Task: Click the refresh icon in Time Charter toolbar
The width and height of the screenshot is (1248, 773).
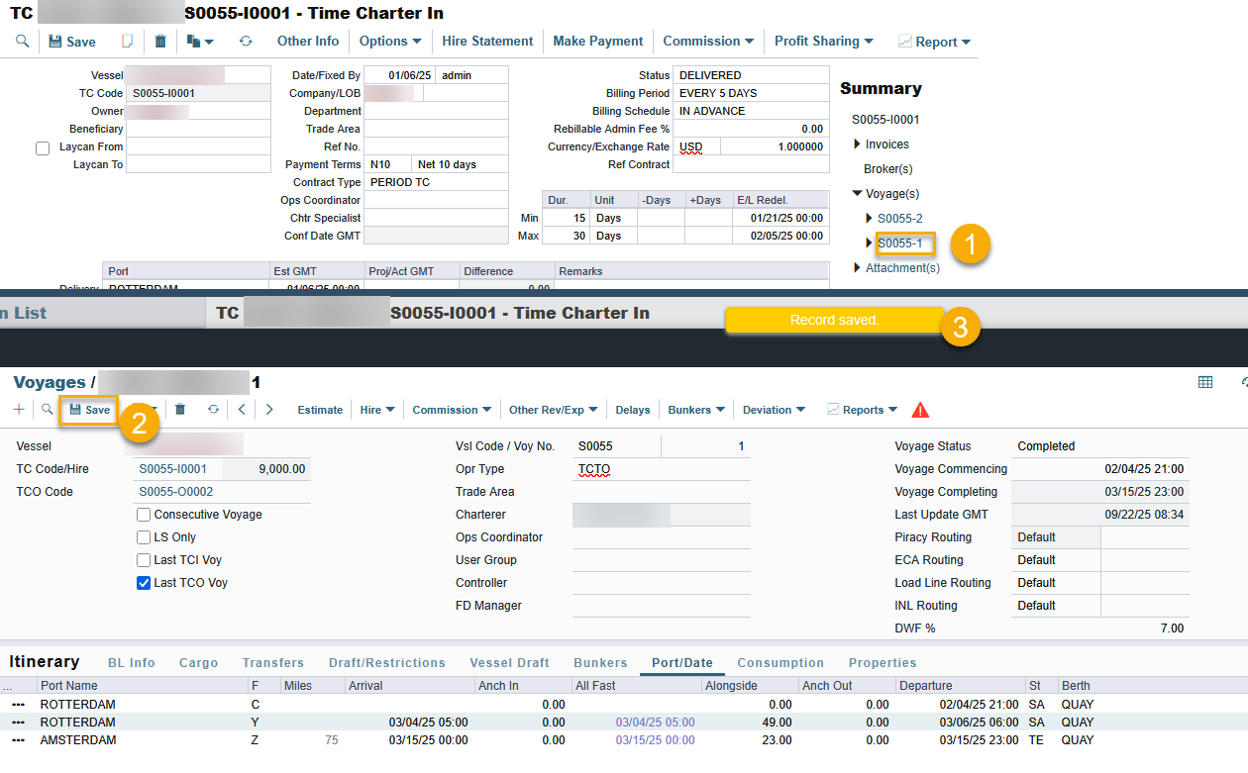Action: pyautogui.click(x=246, y=42)
